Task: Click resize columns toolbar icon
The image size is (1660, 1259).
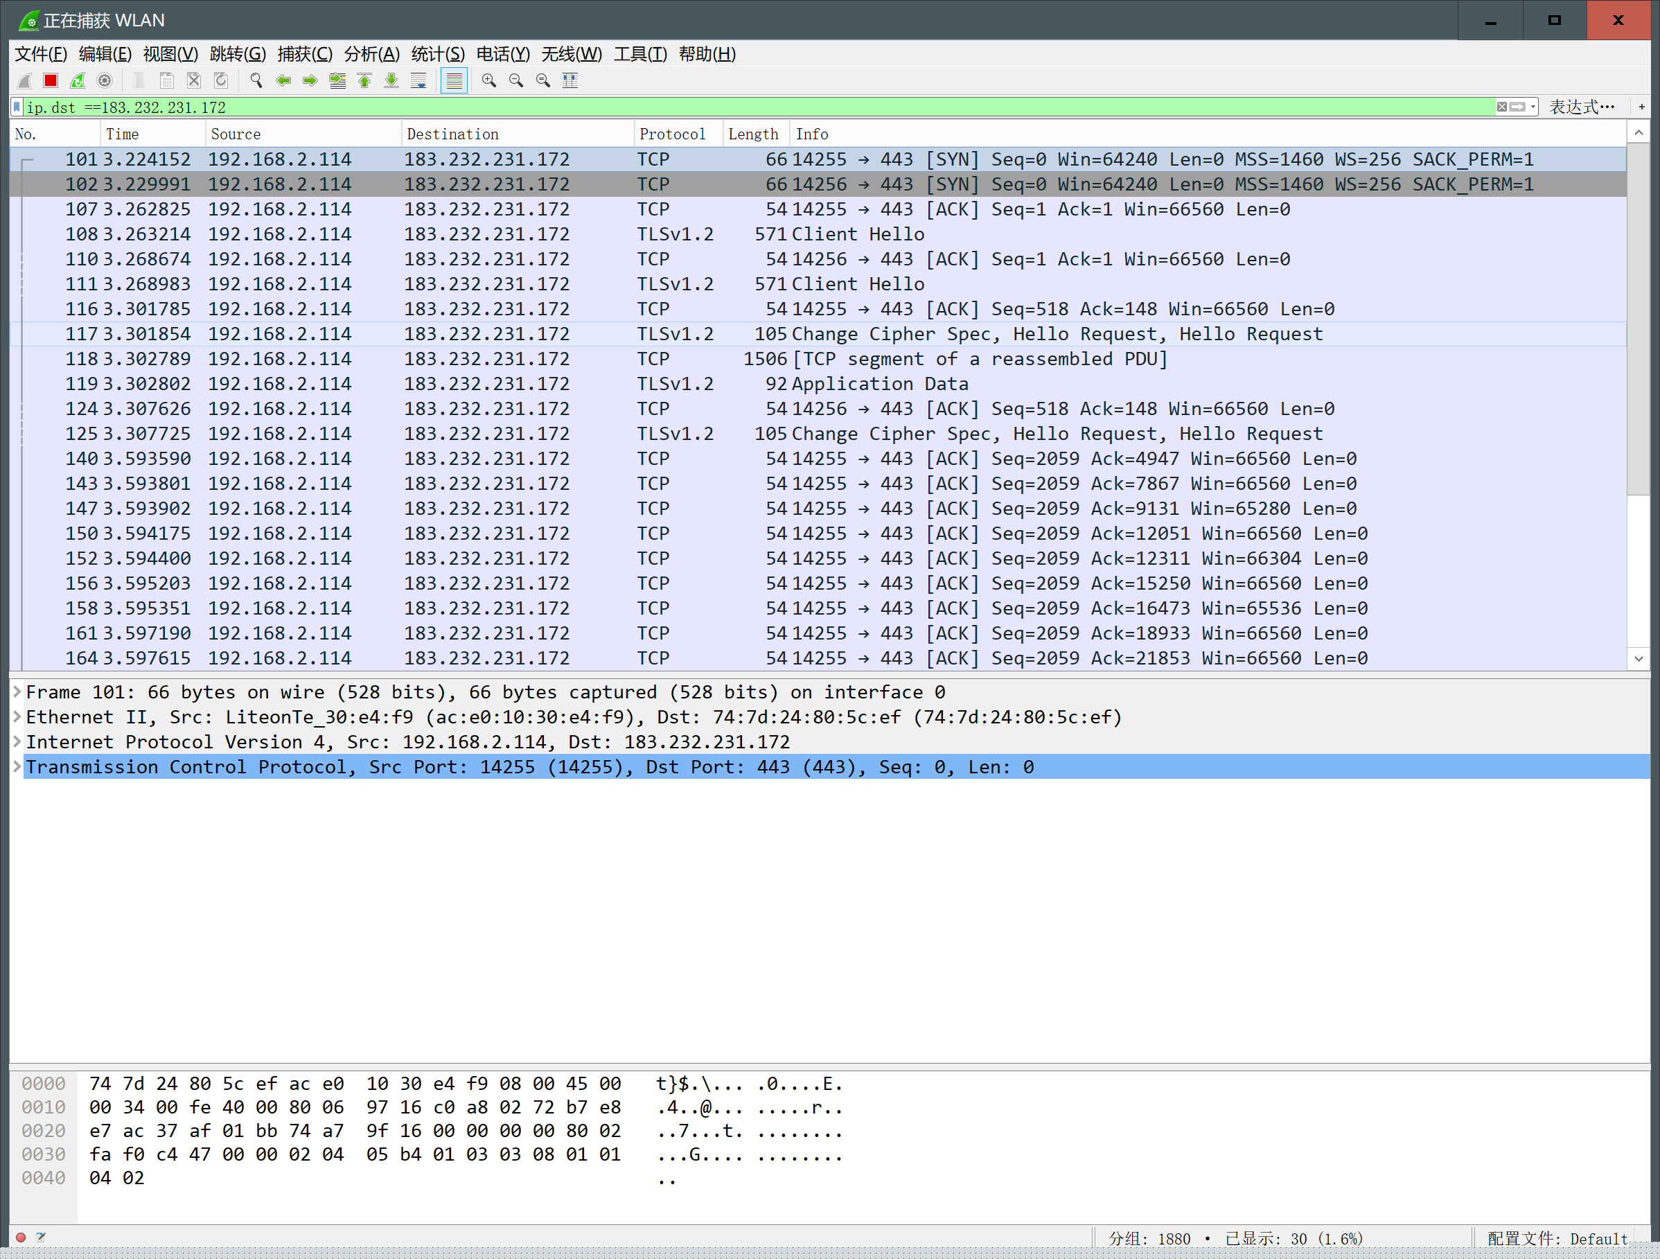Action: point(570,80)
